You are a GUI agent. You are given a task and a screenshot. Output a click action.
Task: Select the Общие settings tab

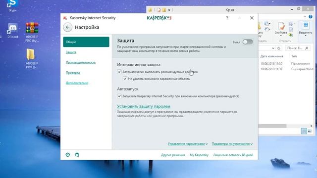coord(86,42)
